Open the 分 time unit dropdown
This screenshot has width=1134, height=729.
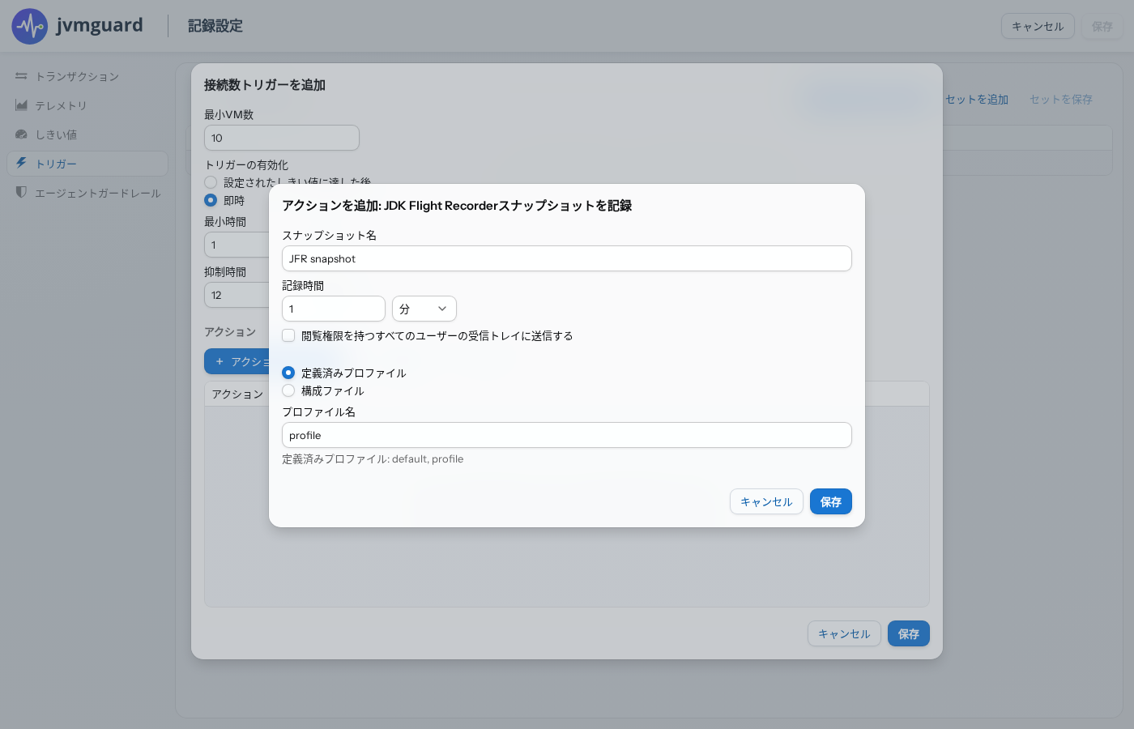pos(424,309)
